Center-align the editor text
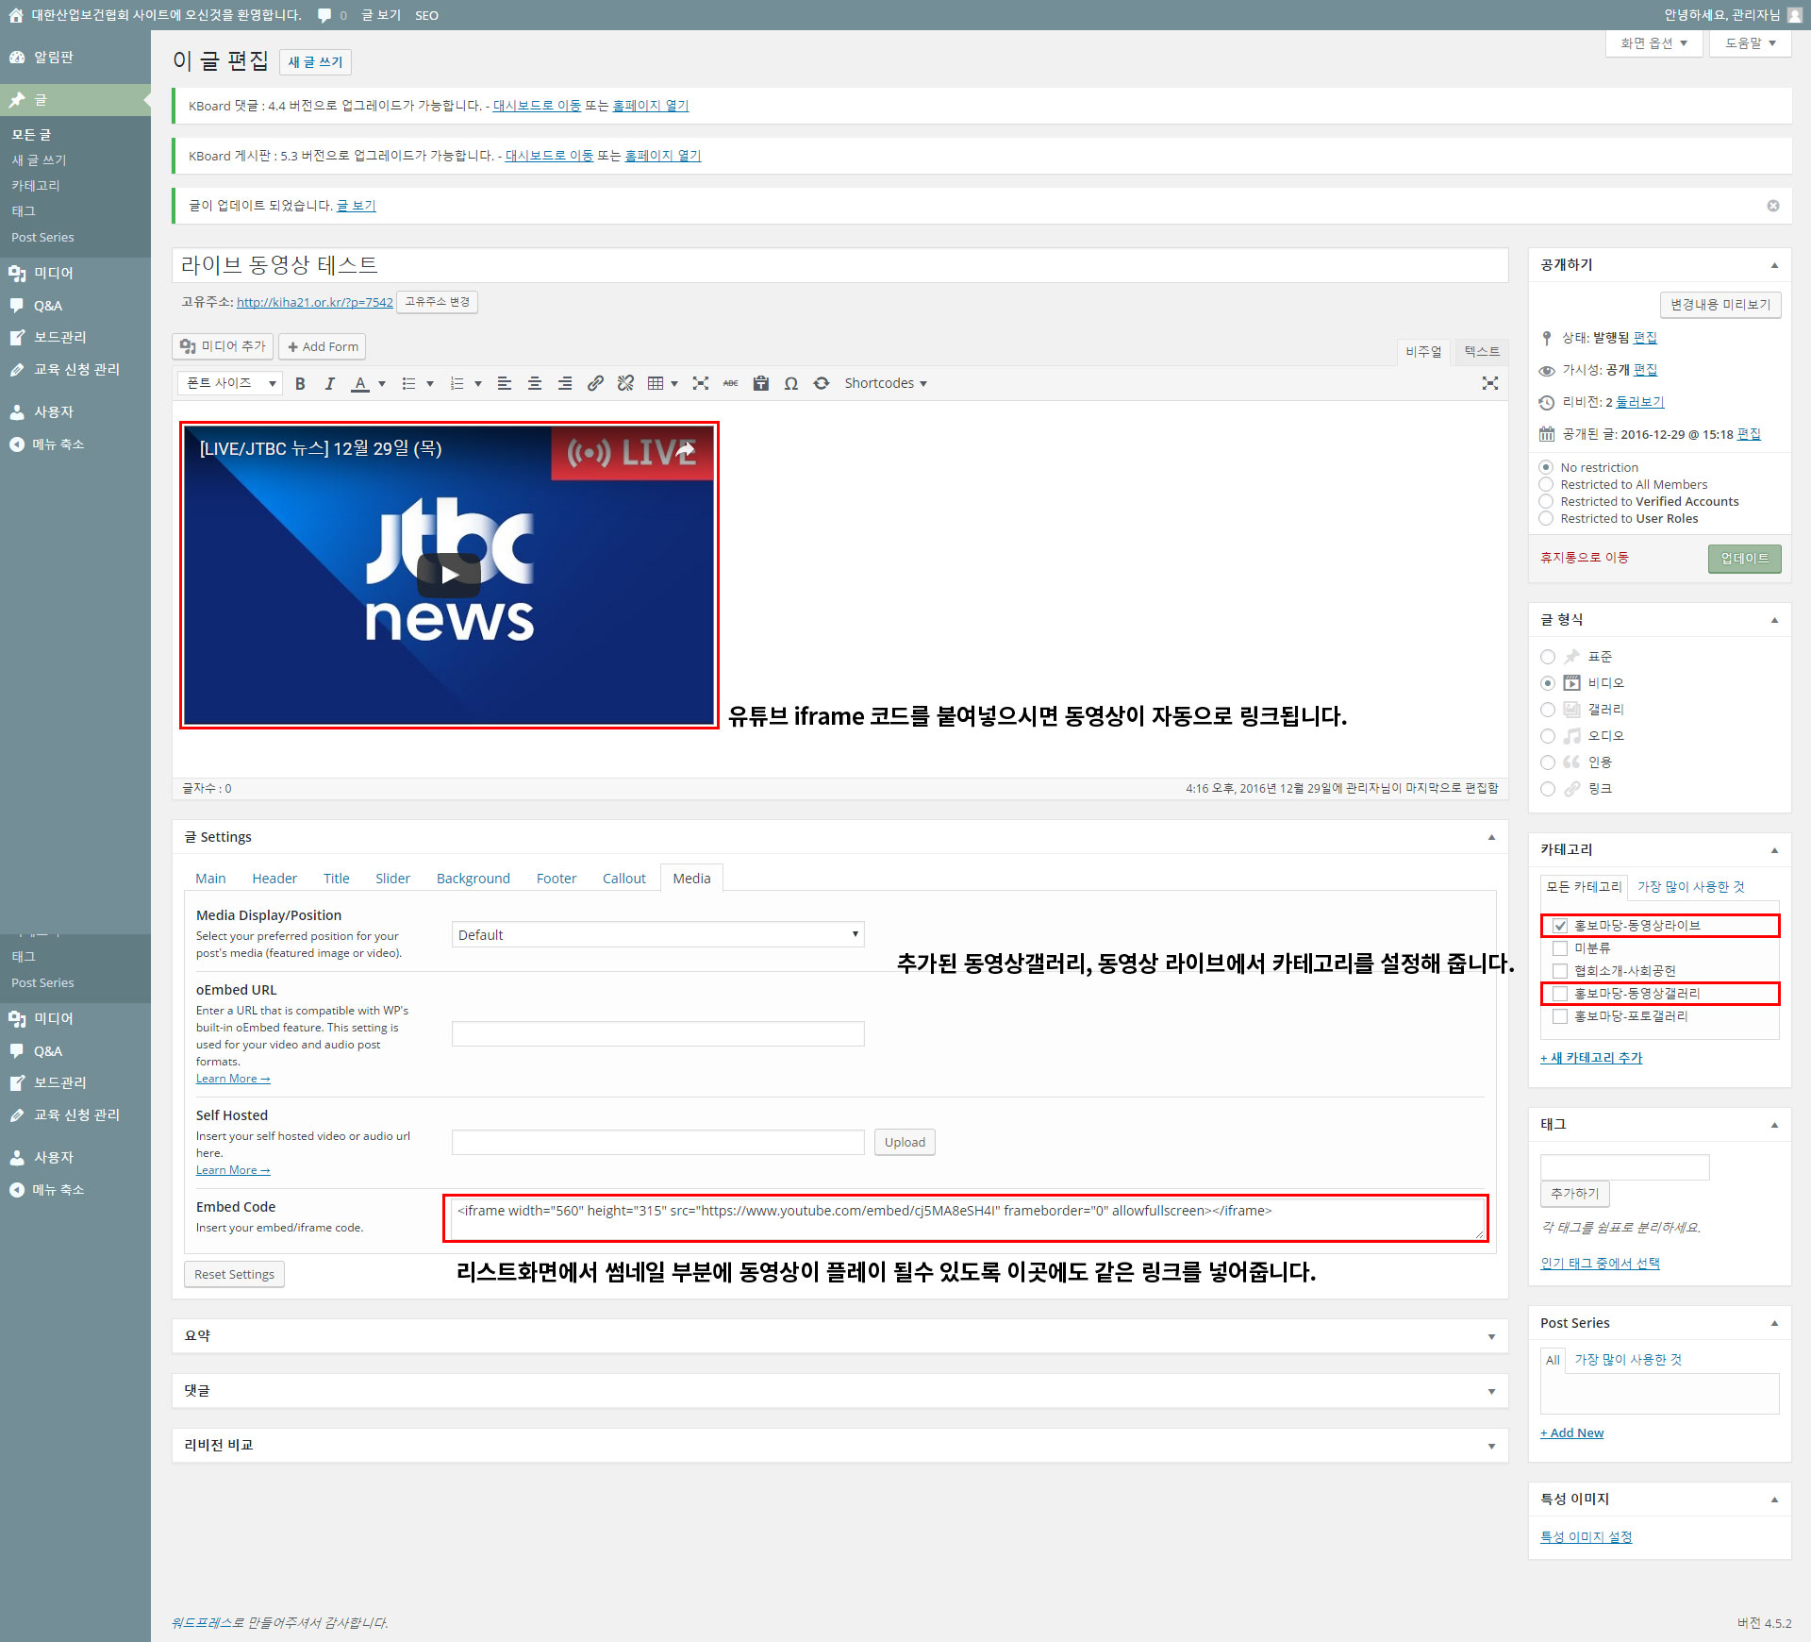1811x1642 pixels. (535, 383)
